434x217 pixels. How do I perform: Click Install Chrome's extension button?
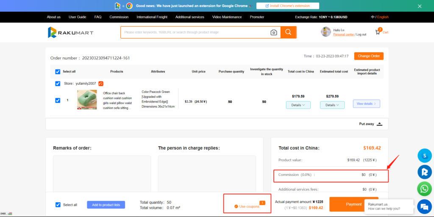[x=288, y=6]
